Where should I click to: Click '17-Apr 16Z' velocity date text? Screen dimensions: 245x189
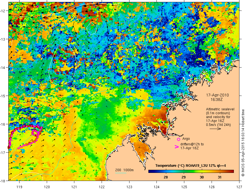pyautogui.click(x=215, y=121)
